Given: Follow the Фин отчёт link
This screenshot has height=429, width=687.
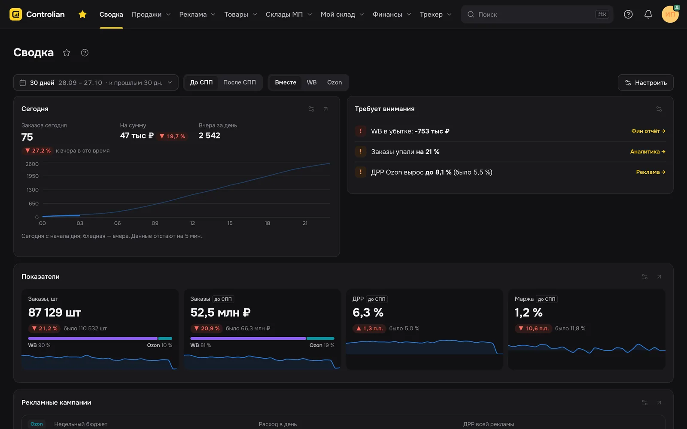Looking at the screenshot, I should point(648,131).
